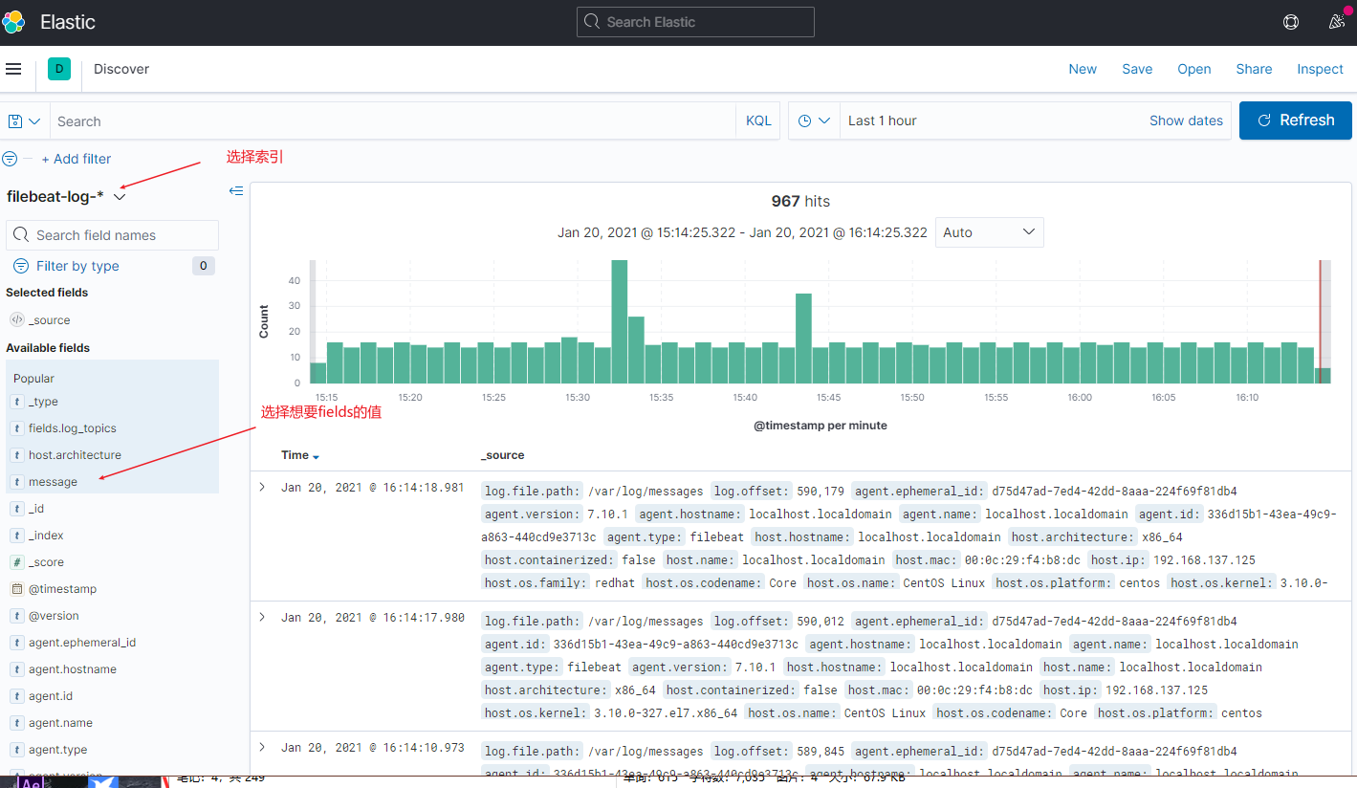Open the filebeat-log-* index pattern dropdown
Screen dimensions: 1357x788
[66, 196]
